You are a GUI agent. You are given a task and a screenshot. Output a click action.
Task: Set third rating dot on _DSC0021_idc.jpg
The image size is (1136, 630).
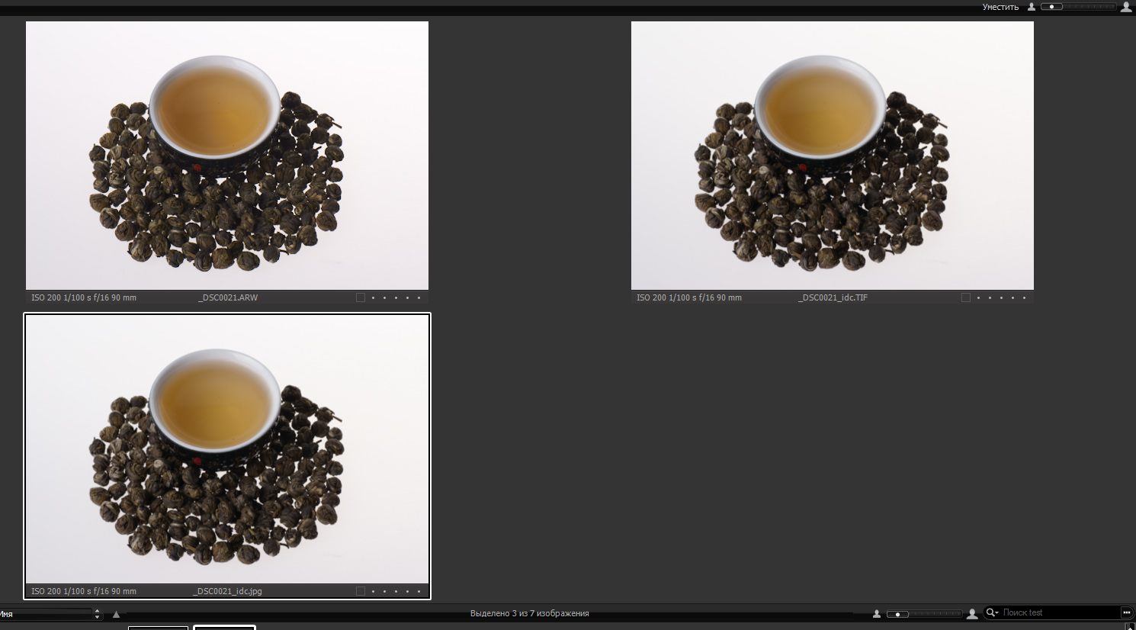point(396,591)
